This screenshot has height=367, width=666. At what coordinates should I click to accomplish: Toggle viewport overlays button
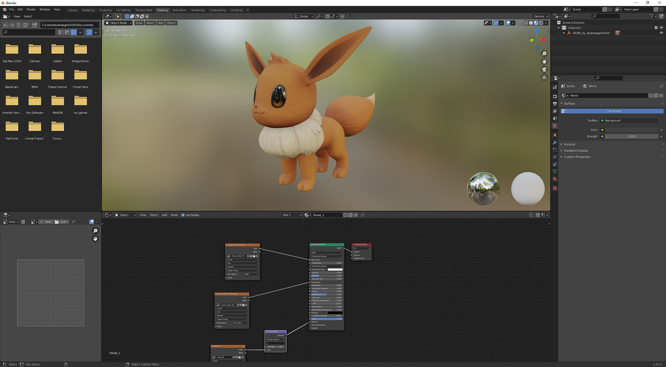(x=508, y=23)
